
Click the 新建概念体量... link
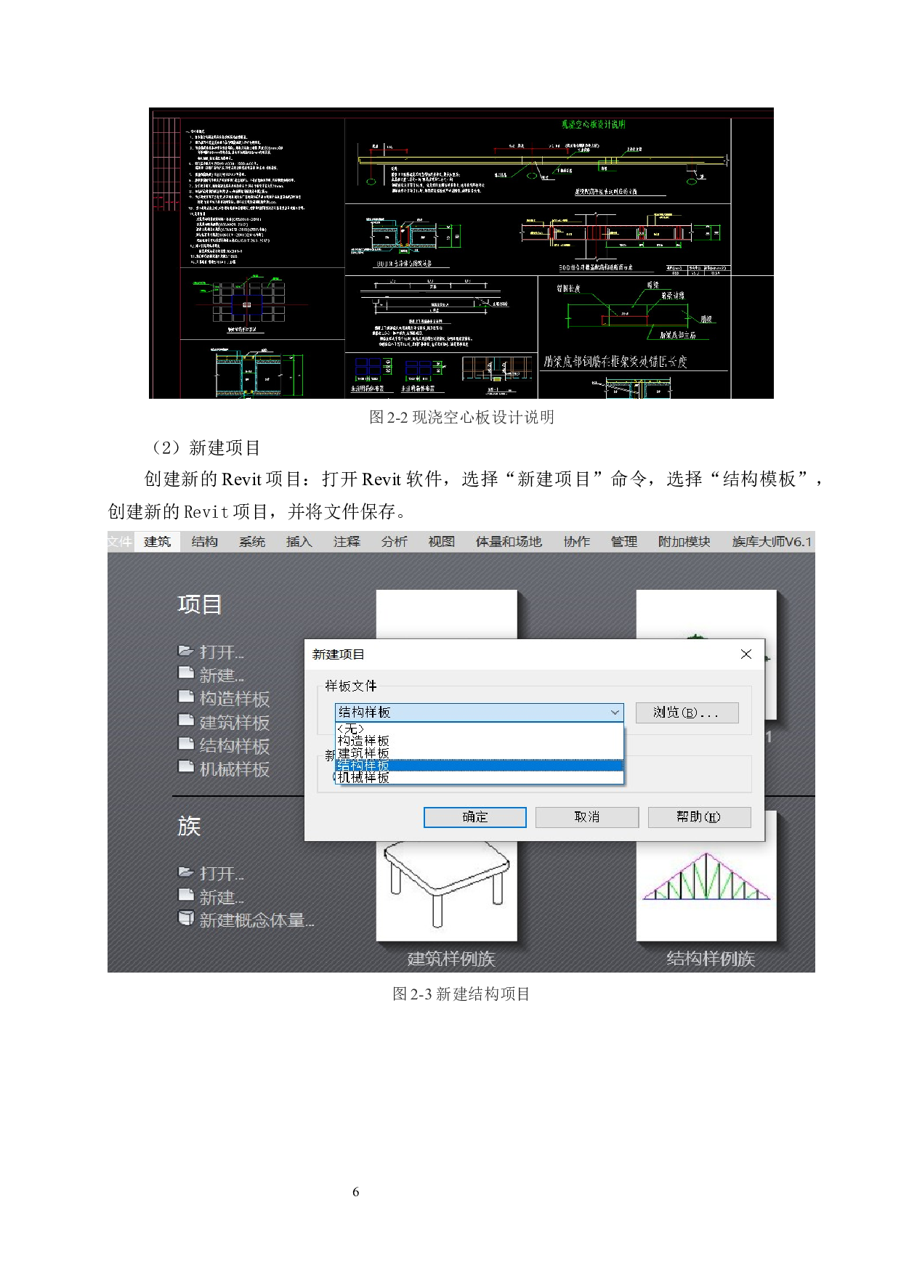(256, 920)
